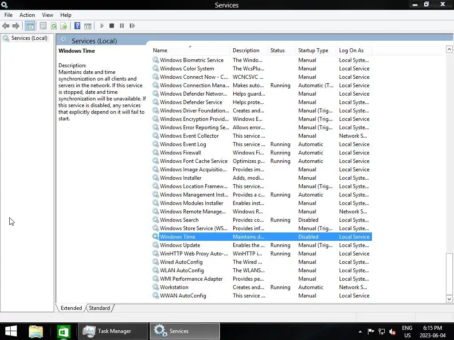Select the Windows Defender Network service row
Viewport: 454px width, 340px height.
pos(262,94)
